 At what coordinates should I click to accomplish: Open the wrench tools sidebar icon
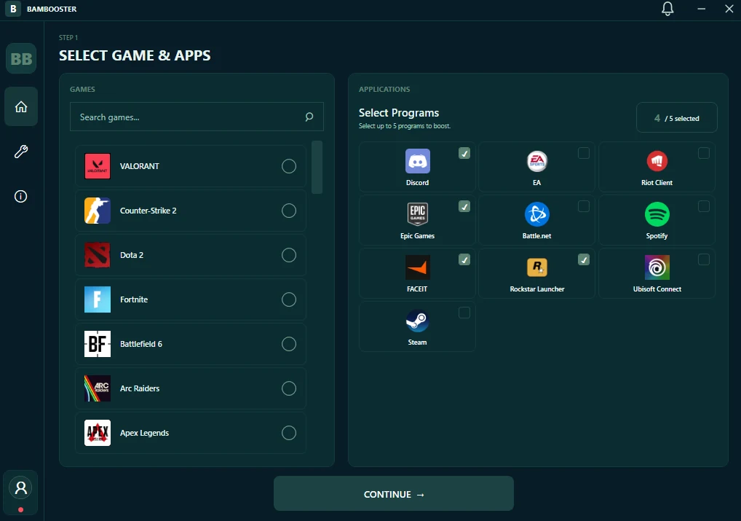tap(21, 152)
